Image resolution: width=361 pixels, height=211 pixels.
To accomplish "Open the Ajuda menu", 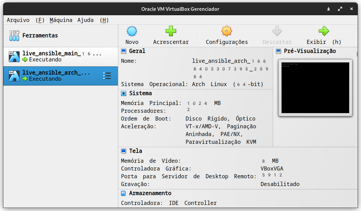I will click(x=86, y=20).
